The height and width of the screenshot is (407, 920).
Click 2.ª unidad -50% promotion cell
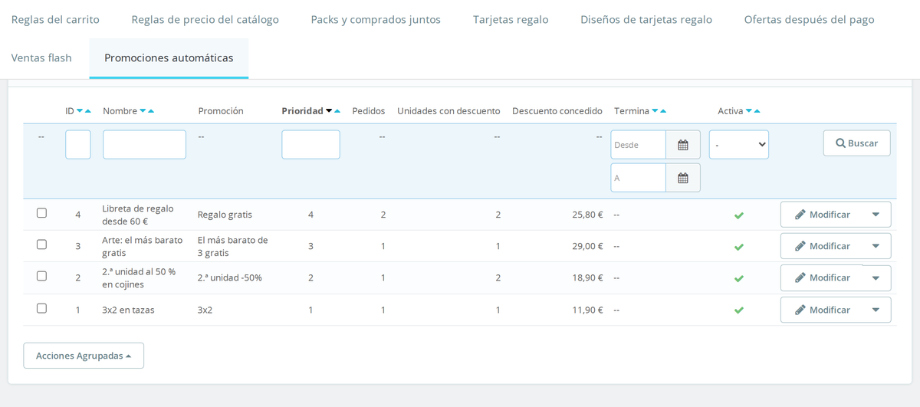click(x=230, y=277)
